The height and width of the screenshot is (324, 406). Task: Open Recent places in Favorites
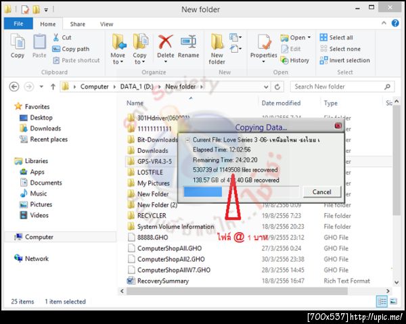43,139
